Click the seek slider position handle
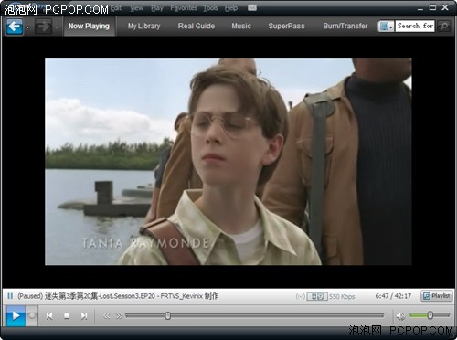 click(x=167, y=316)
